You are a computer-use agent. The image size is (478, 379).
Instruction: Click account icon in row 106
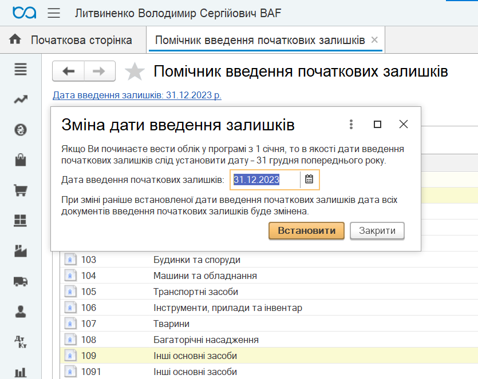(70, 308)
